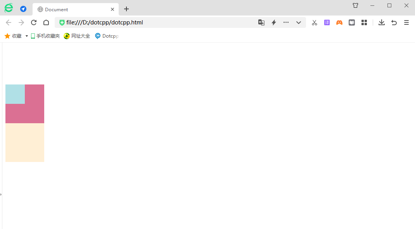The height and width of the screenshot is (229, 415).
Task: Click the green security shield in address bar
Action: click(x=62, y=22)
